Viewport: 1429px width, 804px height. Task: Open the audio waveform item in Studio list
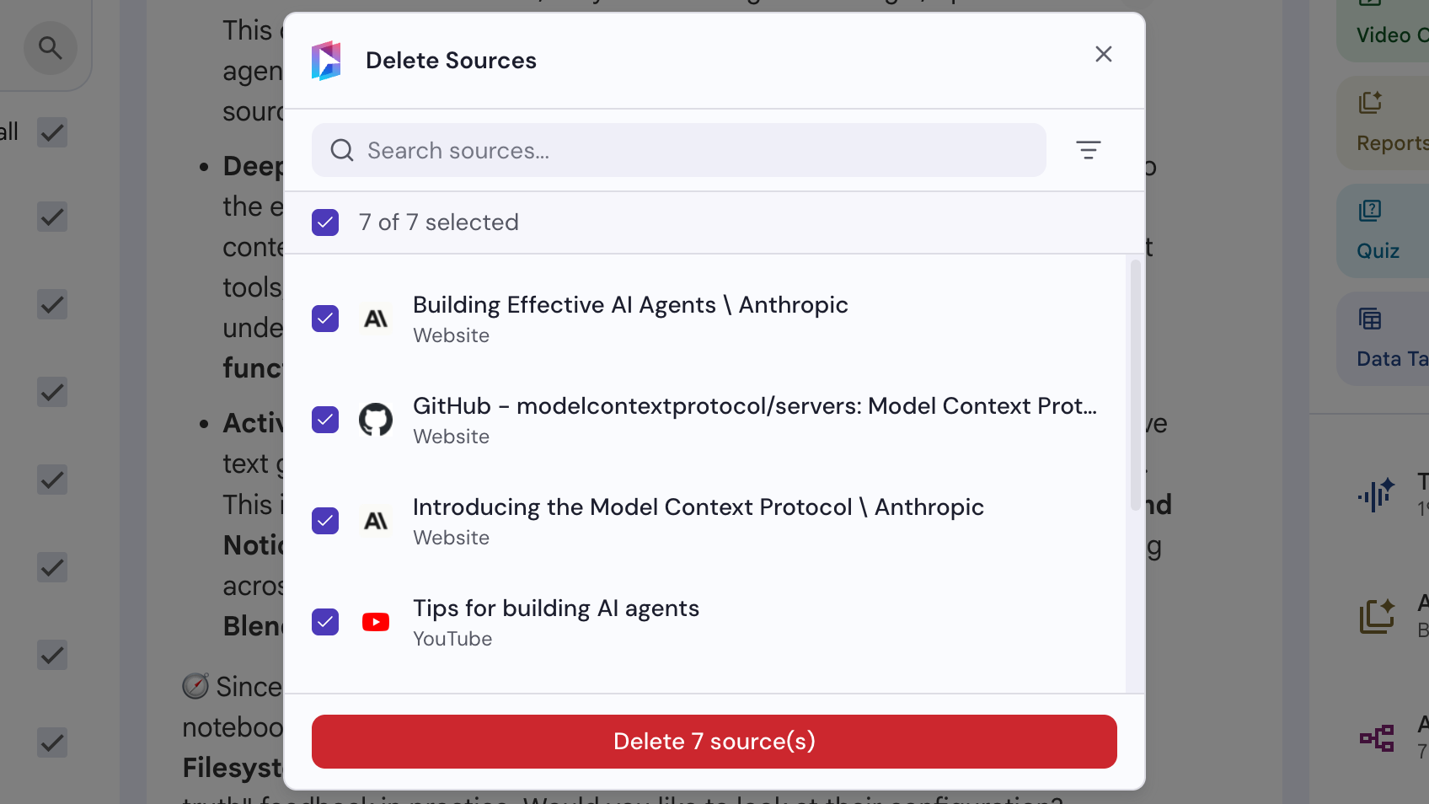[x=1377, y=494]
